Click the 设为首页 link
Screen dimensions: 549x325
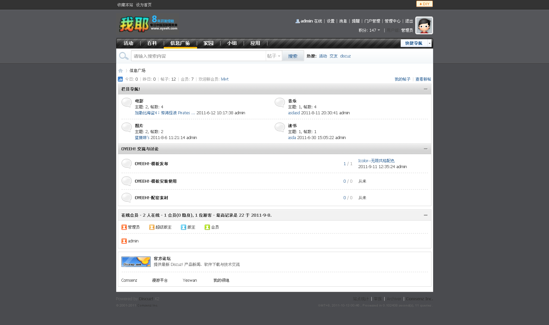point(144,5)
